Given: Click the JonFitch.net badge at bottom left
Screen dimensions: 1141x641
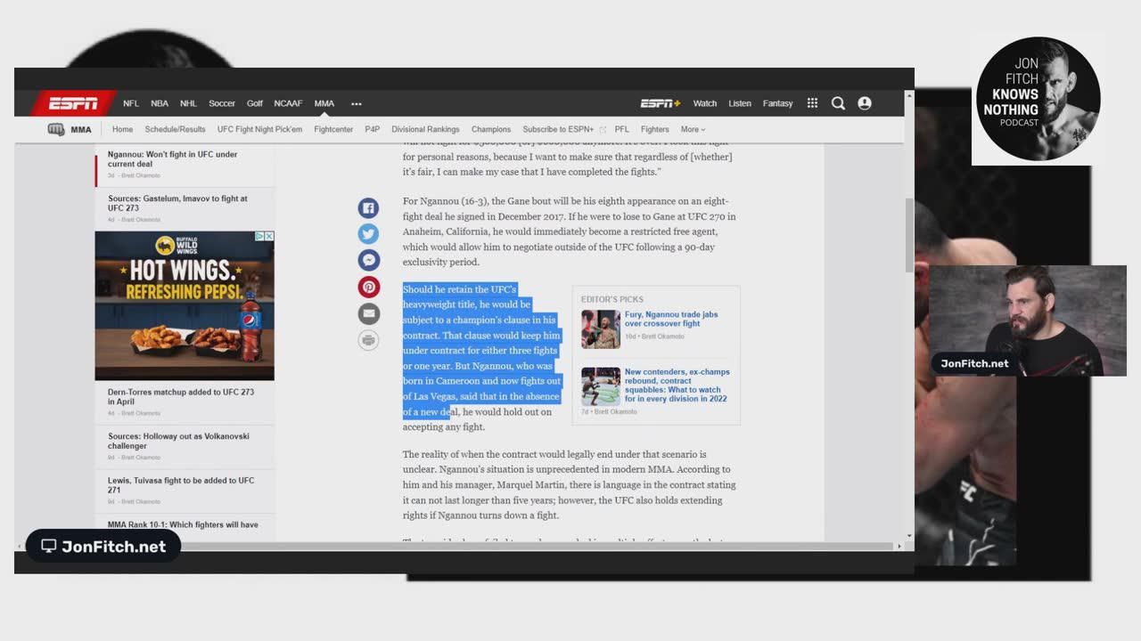Looking at the screenshot, I should (103, 546).
